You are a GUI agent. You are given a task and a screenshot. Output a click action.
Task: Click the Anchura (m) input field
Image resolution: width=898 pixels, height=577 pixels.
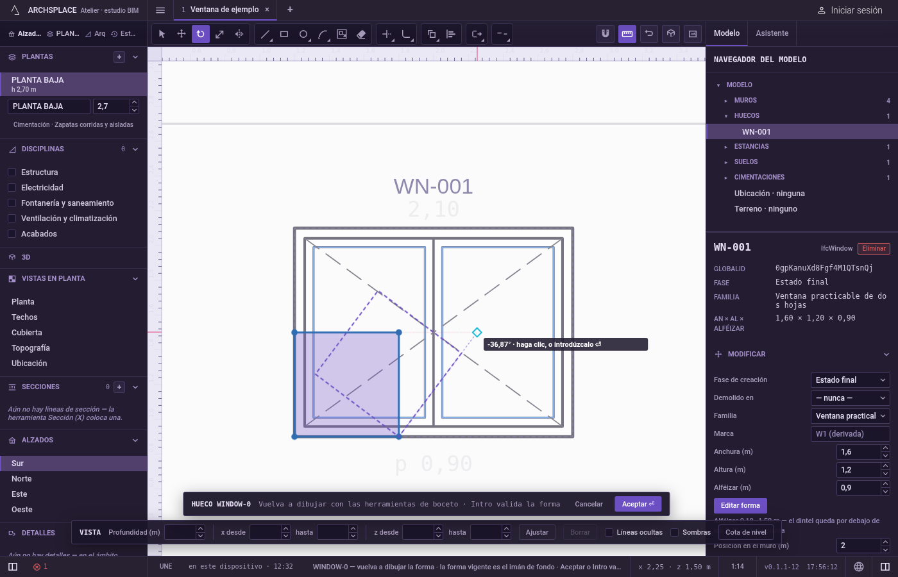point(859,452)
